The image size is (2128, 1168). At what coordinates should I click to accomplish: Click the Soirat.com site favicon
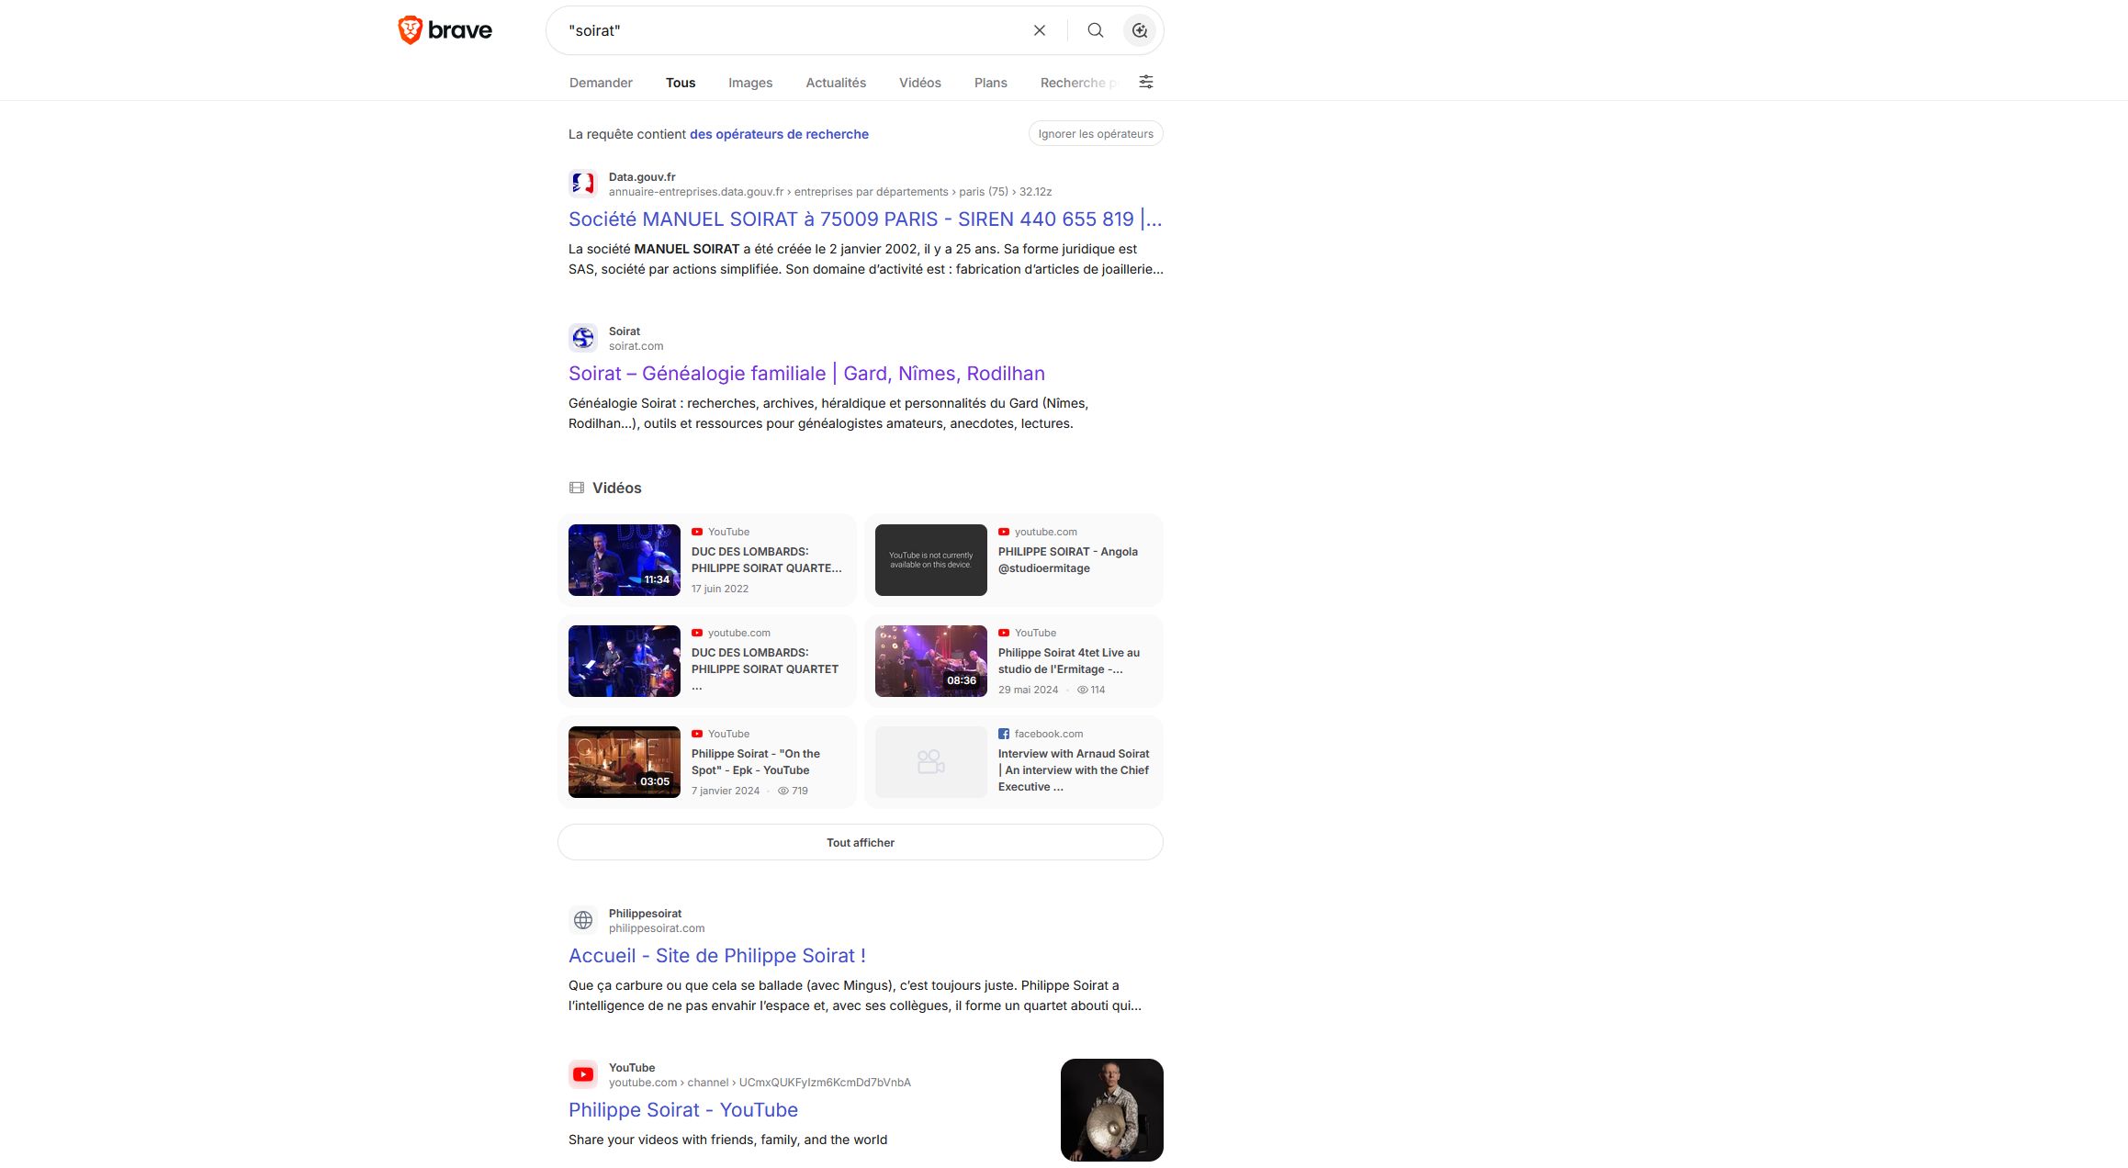(583, 338)
